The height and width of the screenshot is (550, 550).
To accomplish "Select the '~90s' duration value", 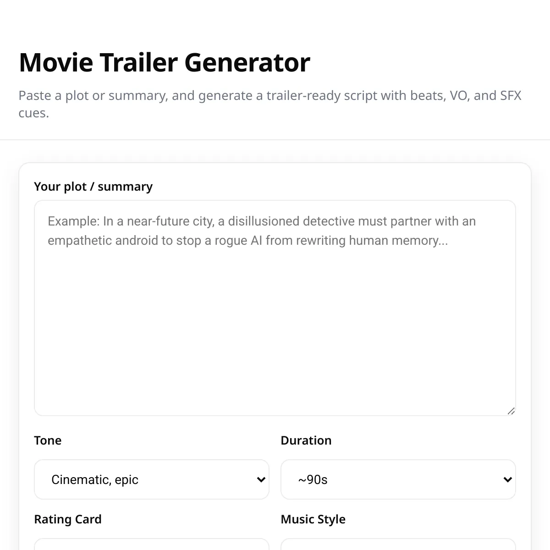I will tap(313, 480).
